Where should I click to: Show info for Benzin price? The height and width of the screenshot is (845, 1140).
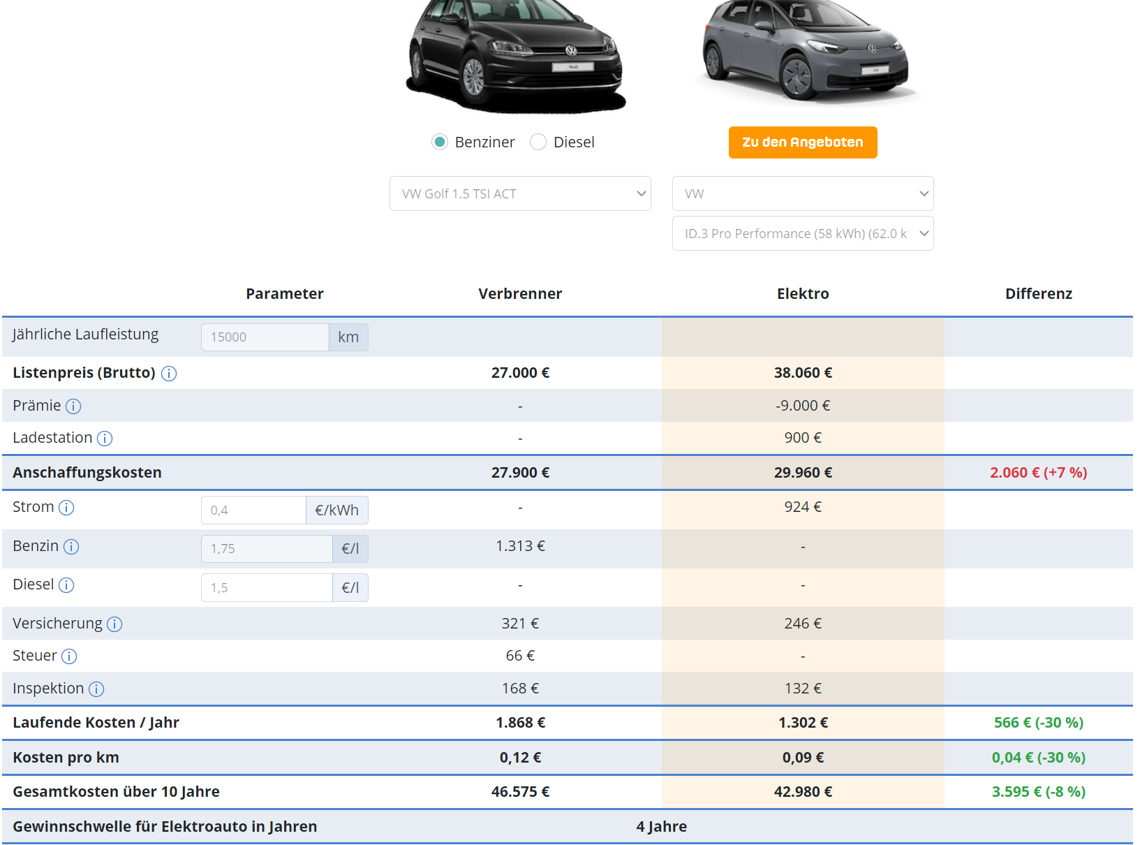tap(71, 547)
